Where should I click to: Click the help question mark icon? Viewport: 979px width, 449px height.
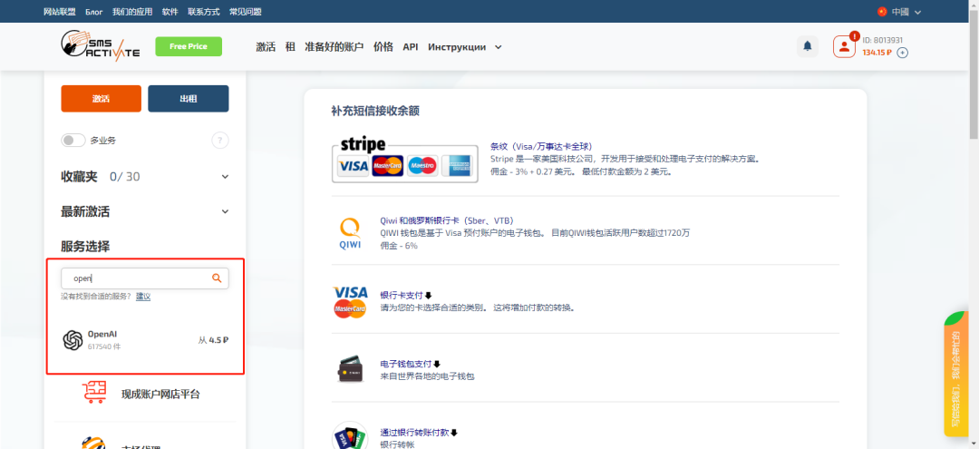click(x=219, y=140)
